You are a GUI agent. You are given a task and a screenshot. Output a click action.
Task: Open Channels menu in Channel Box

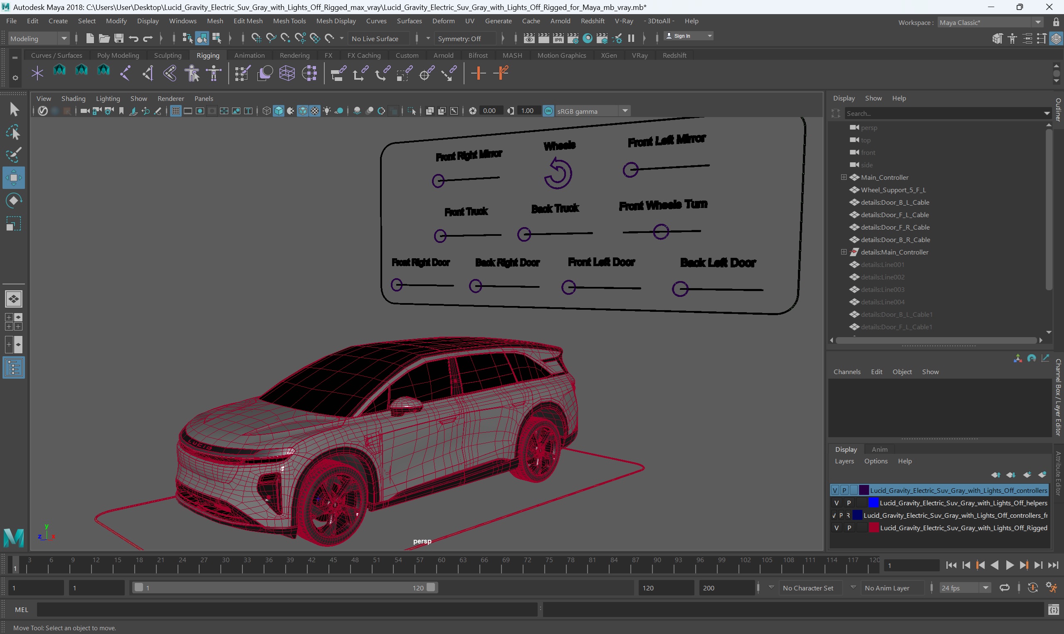pos(847,372)
